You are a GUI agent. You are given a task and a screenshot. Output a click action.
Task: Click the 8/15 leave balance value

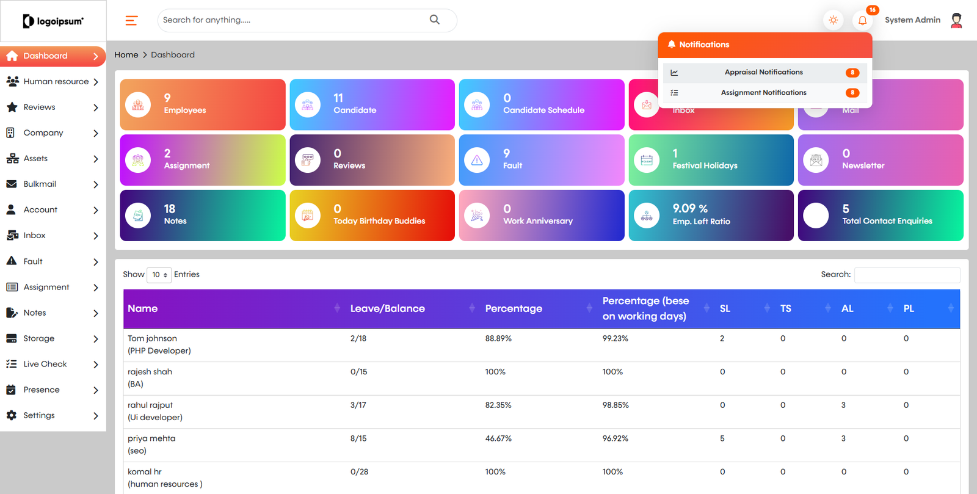click(x=358, y=438)
